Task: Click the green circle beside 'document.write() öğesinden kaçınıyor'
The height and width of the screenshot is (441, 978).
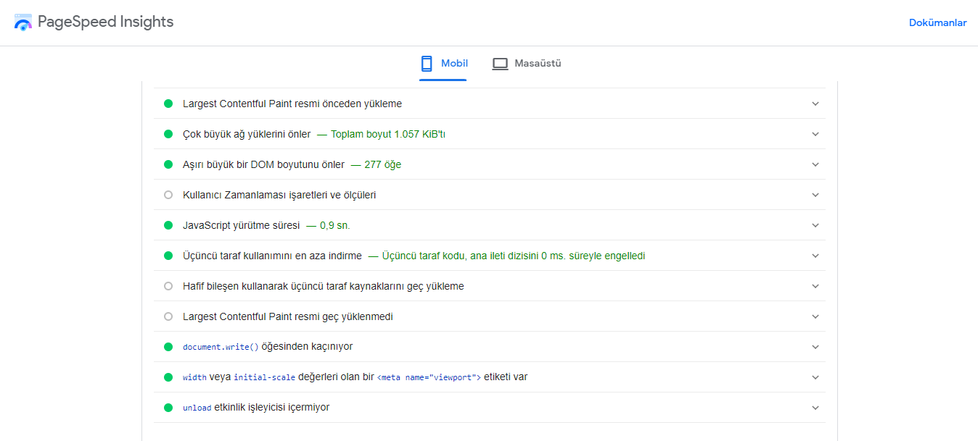Action: pyautogui.click(x=168, y=346)
